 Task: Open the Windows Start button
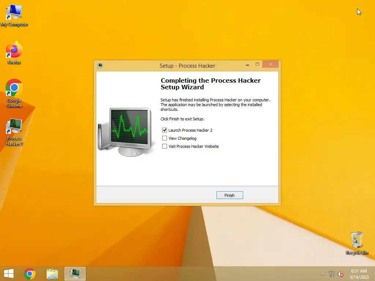(9, 274)
